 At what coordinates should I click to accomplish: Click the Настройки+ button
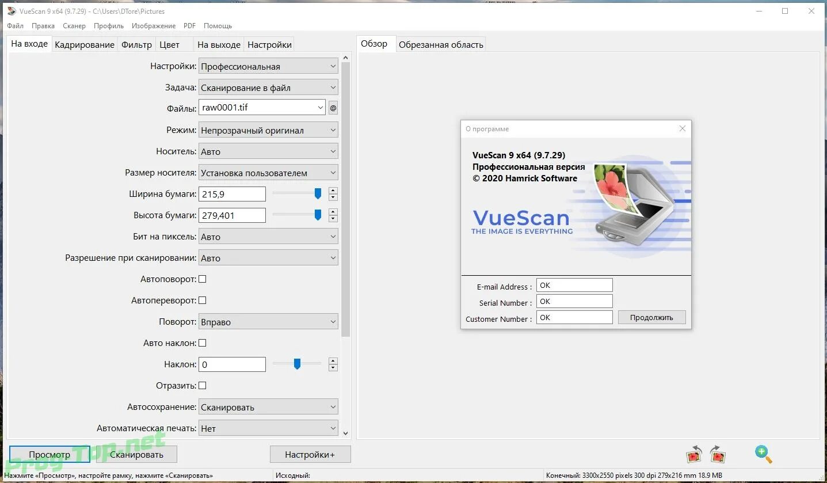click(310, 454)
